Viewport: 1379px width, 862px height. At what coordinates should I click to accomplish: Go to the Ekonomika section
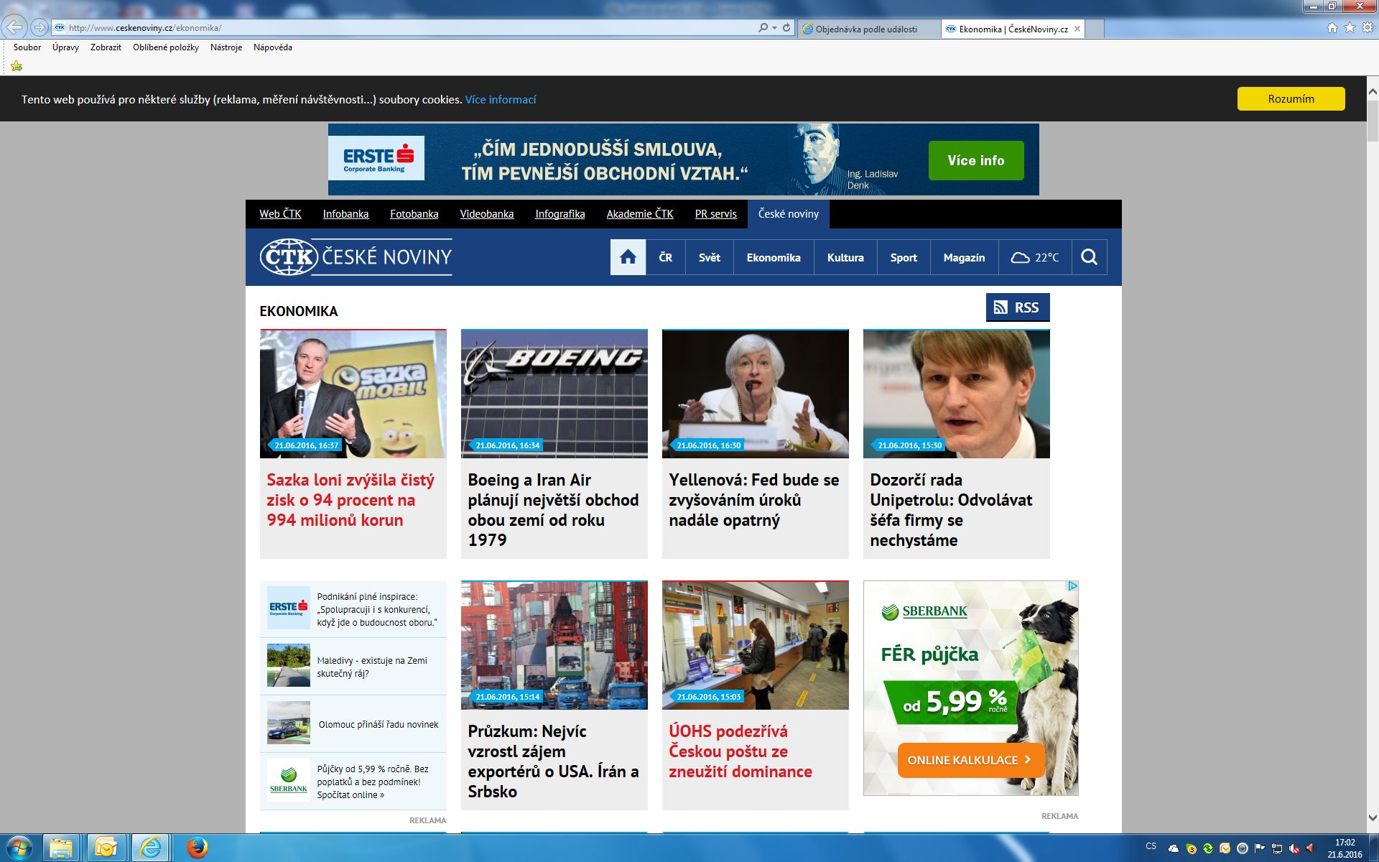click(774, 257)
